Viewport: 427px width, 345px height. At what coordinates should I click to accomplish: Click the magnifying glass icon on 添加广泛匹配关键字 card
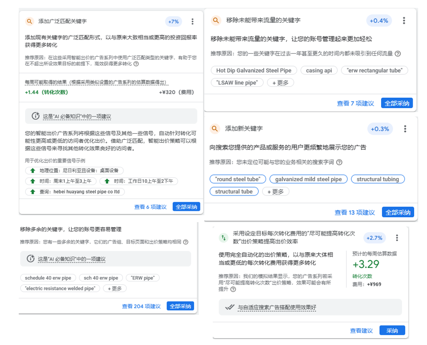coord(29,21)
